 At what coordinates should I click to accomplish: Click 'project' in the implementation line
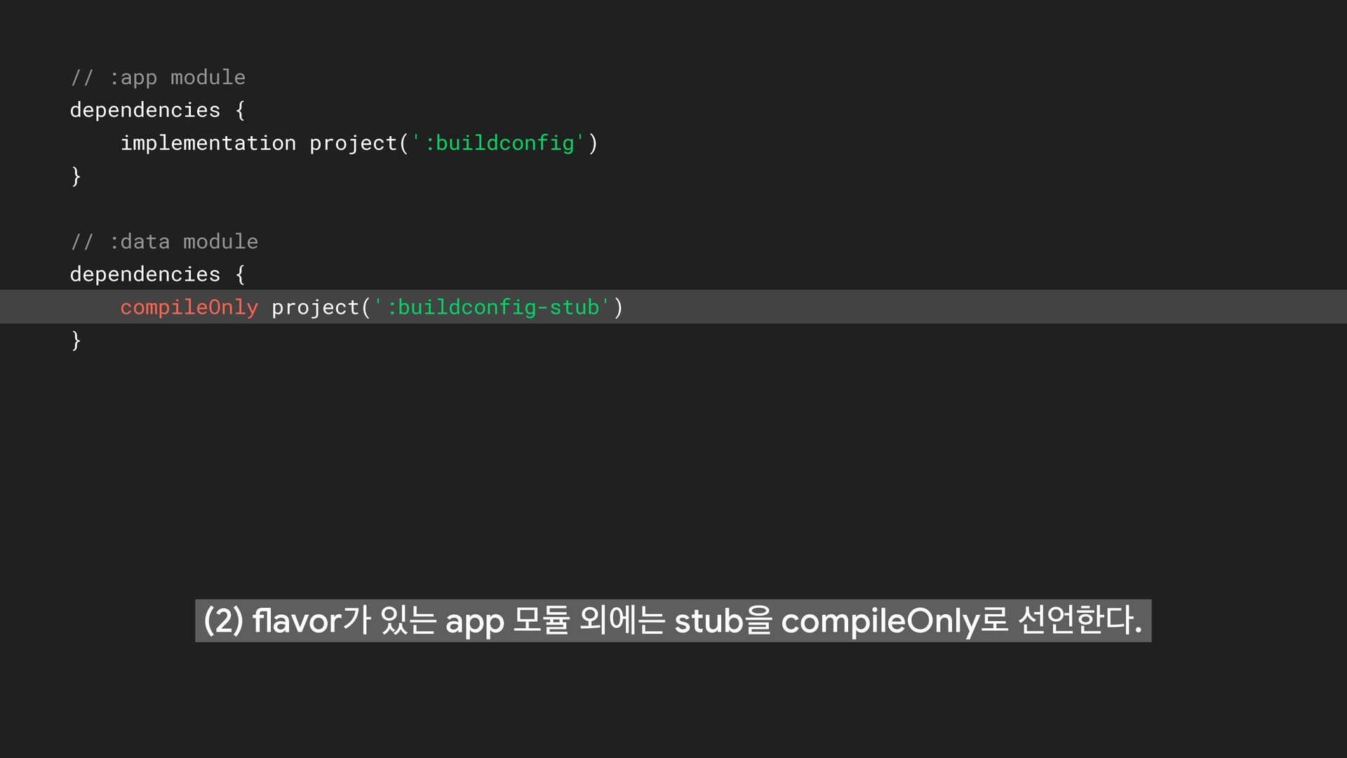click(x=353, y=143)
